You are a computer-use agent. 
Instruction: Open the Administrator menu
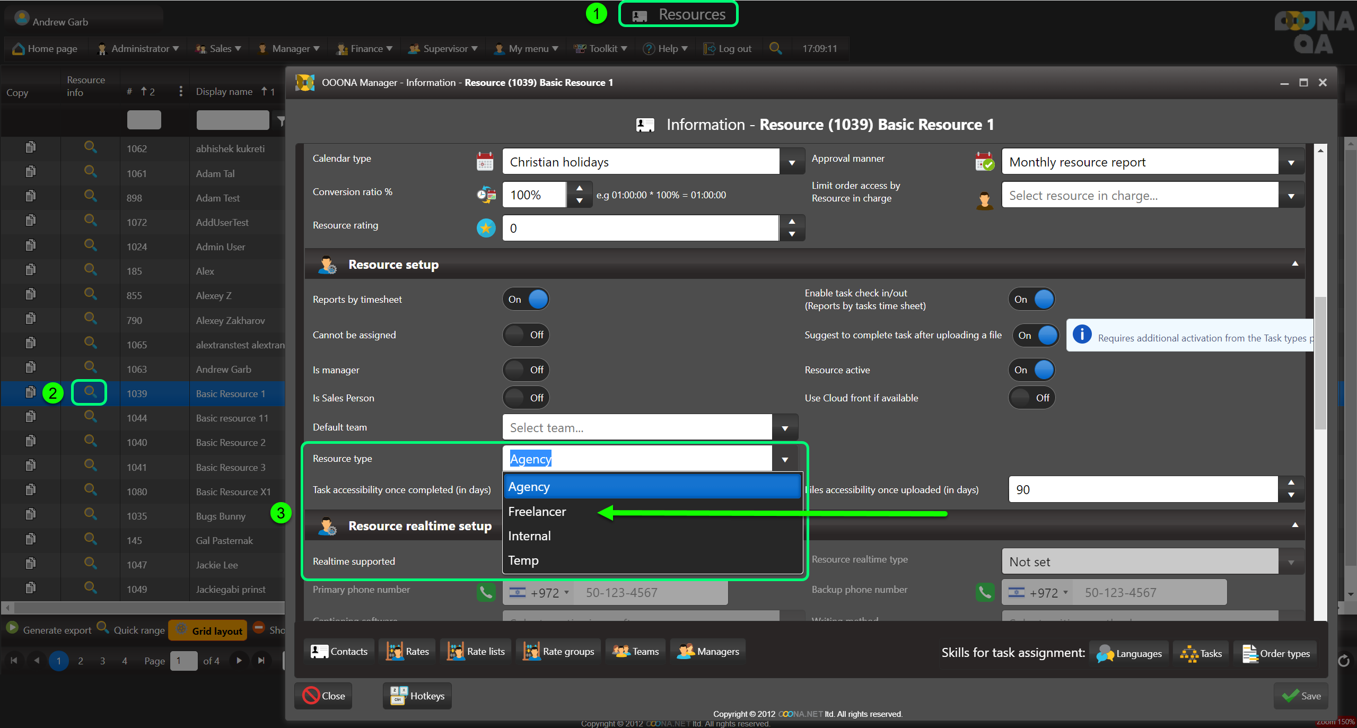coord(139,49)
